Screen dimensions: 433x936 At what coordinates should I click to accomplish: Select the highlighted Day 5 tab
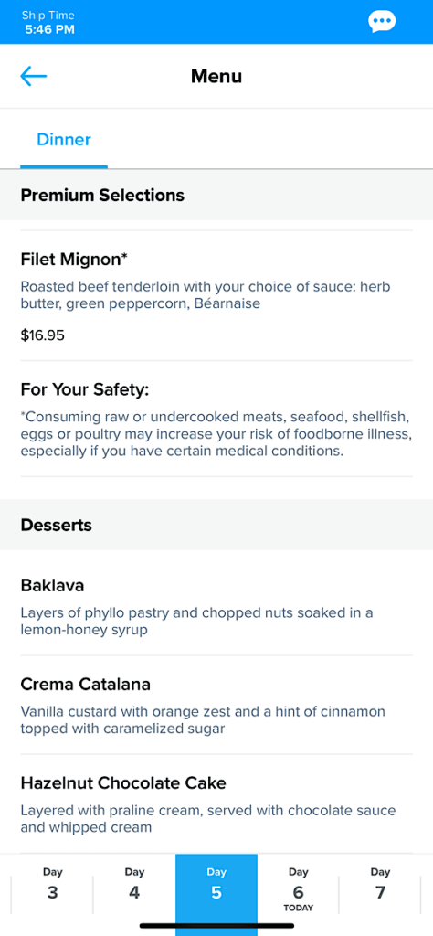(216, 885)
